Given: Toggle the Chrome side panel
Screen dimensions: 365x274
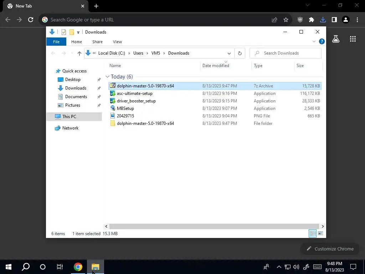Looking at the screenshot, I should (334, 20).
